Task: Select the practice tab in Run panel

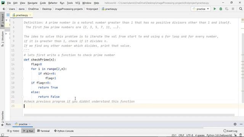Action: 23,124
